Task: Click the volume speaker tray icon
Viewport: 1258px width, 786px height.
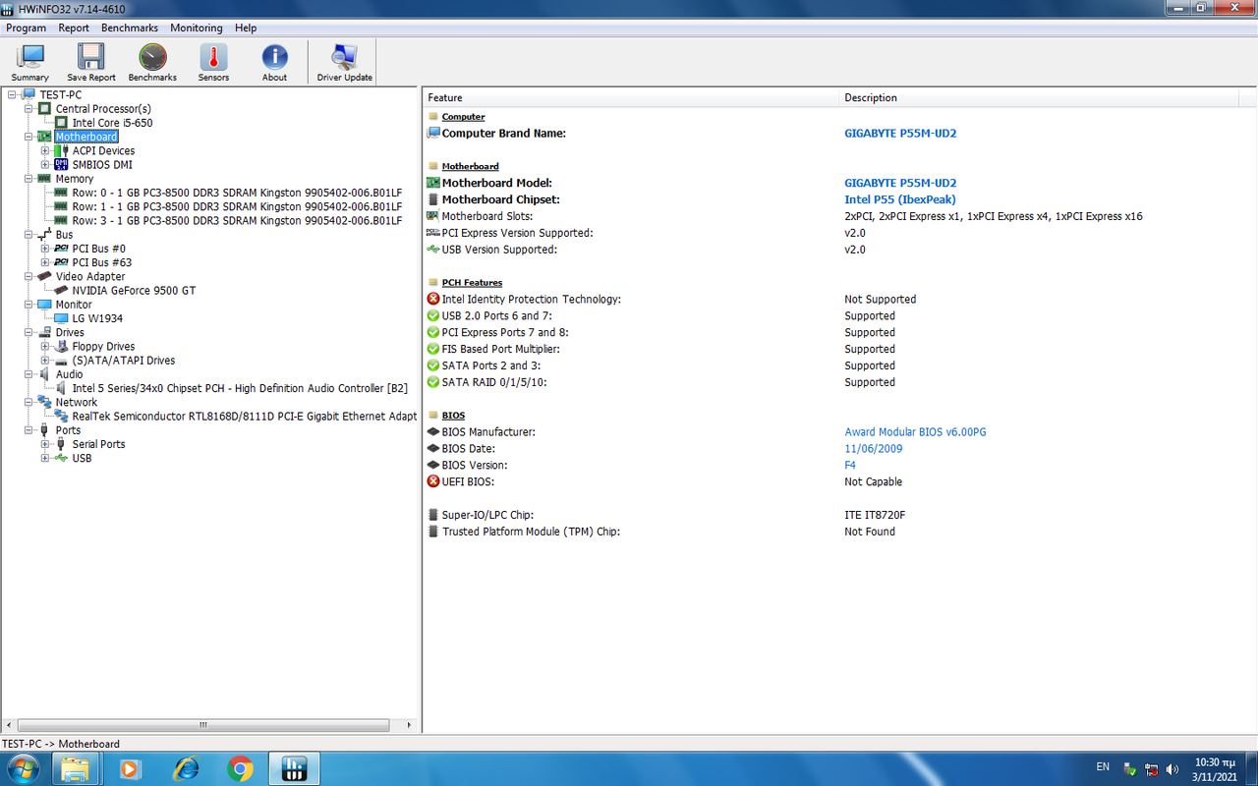Action: (x=1172, y=768)
